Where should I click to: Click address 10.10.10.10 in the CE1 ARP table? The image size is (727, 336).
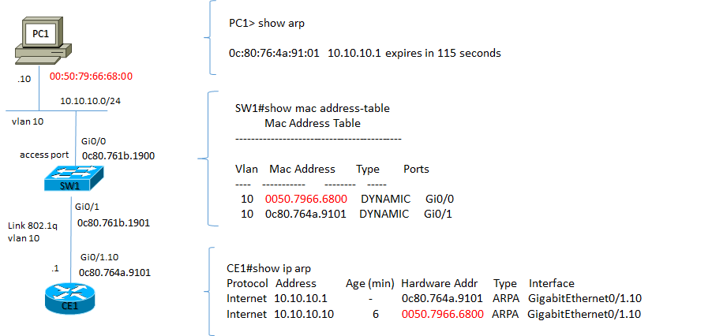tap(304, 314)
